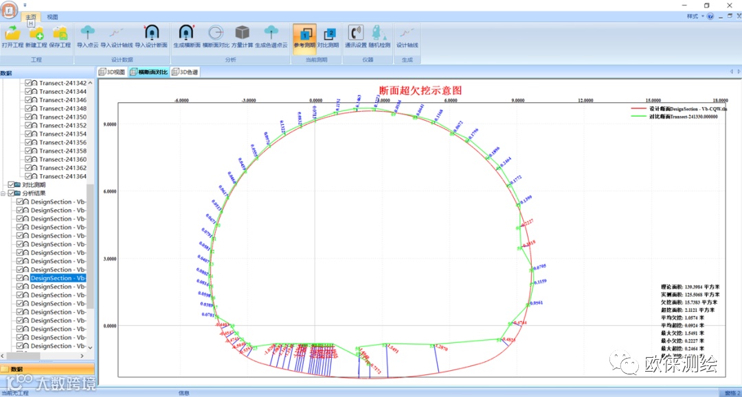Open the round application menu button

pos(9,10)
